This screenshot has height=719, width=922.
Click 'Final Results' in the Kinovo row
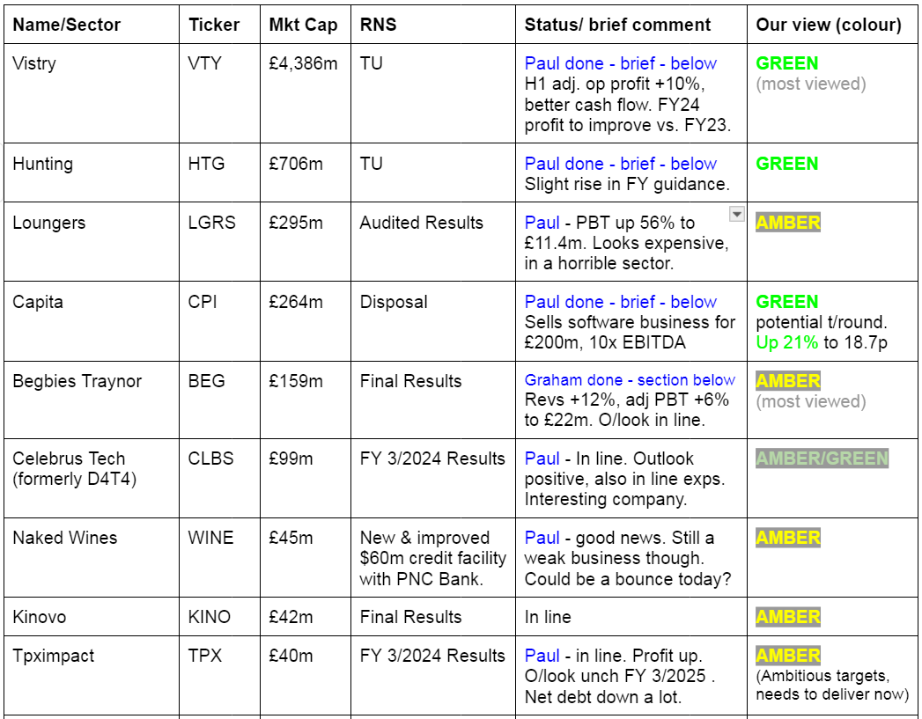coord(410,617)
